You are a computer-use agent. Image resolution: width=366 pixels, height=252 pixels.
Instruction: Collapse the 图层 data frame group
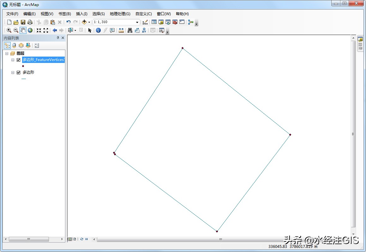coord(7,53)
